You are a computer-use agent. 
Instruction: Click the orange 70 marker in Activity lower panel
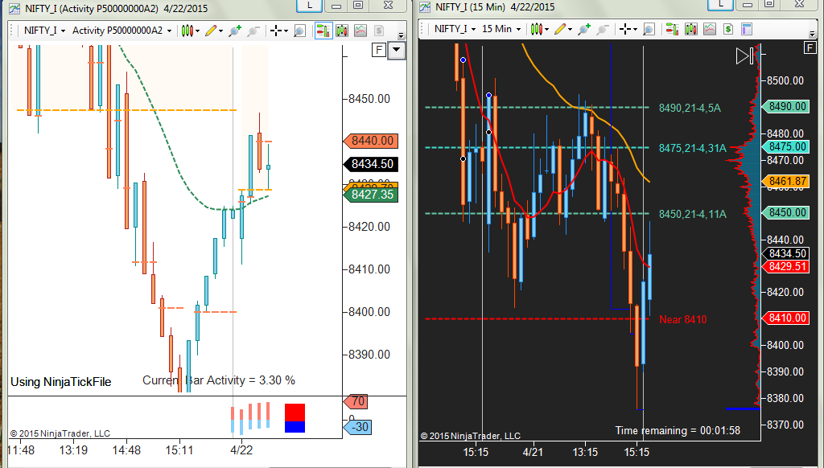[356, 401]
